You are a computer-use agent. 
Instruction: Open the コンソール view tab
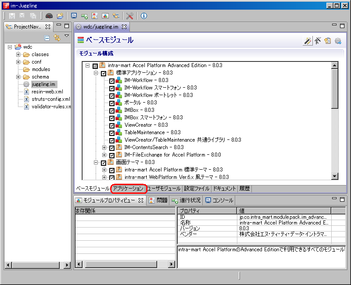(219, 200)
